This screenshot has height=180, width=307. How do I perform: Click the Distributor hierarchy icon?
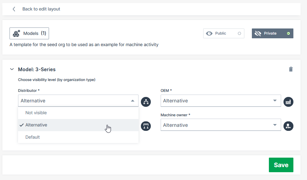(146, 101)
